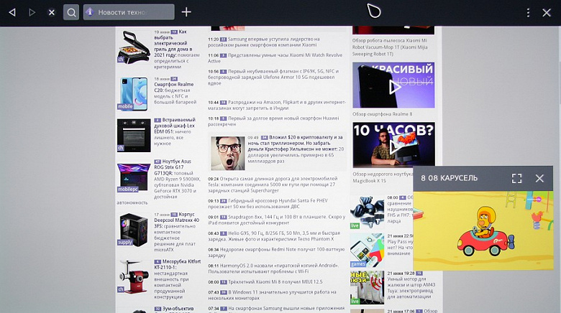This screenshot has width=561, height=313.
Task: Go back with the left arrow button
Action: 12,12
